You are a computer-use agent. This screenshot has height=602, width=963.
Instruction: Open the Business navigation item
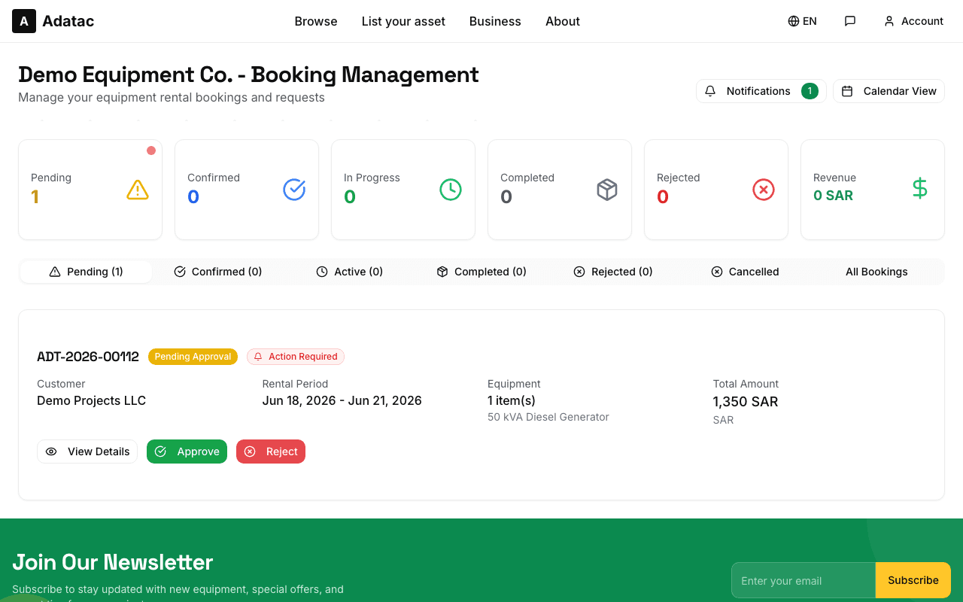[x=495, y=21]
